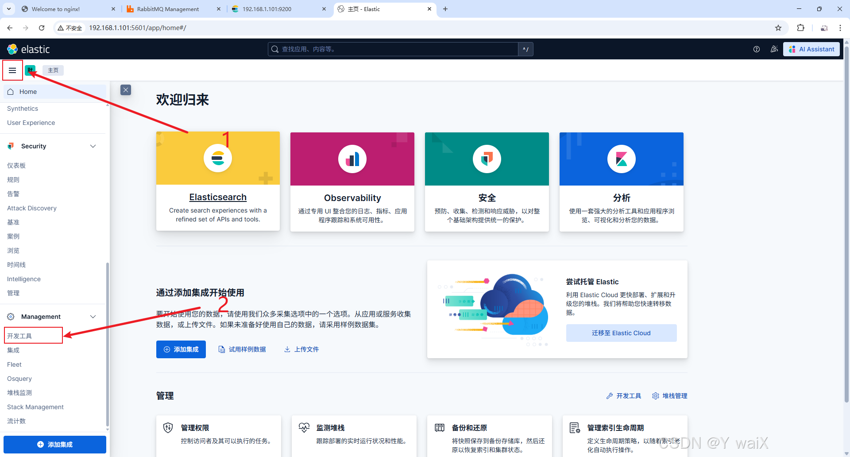Collapse the Security section chevron

(x=93, y=146)
